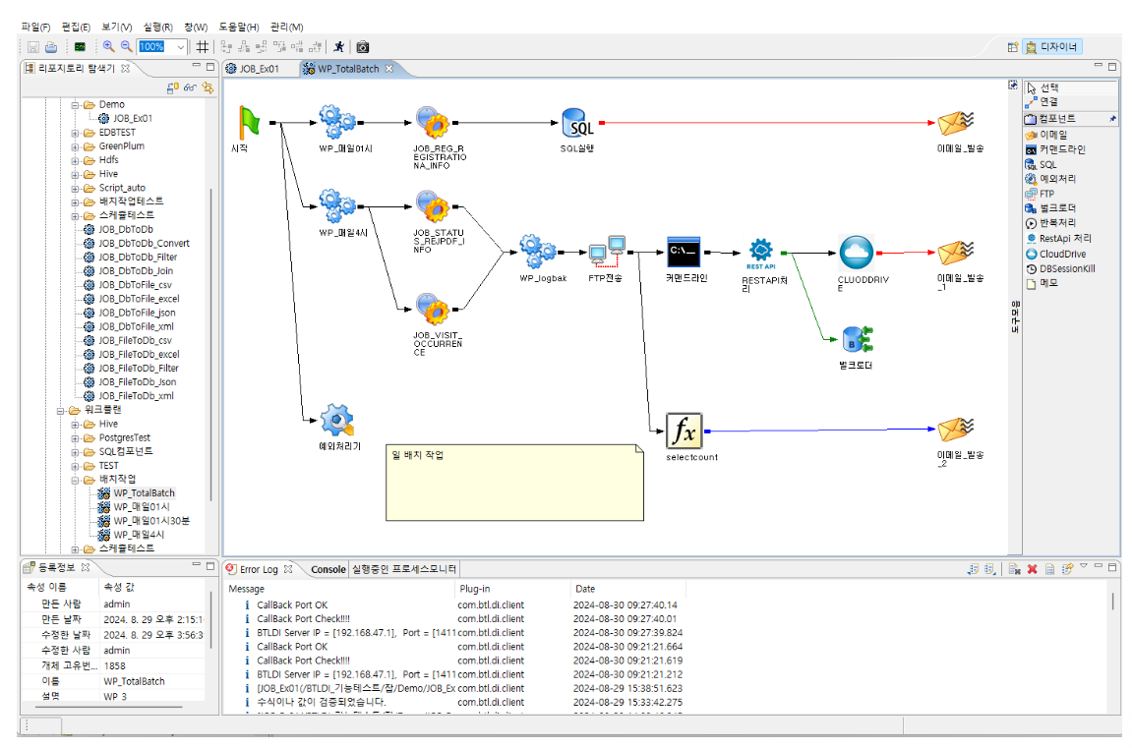This screenshot has width=1132, height=748.
Task: Switch to the Console tab
Action: (328, 569)
